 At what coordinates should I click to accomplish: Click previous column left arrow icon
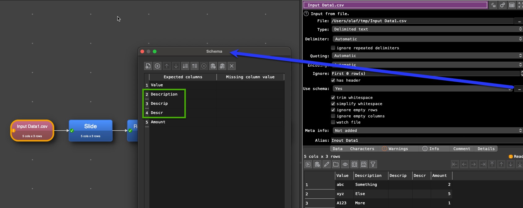(x=464, y=165)
